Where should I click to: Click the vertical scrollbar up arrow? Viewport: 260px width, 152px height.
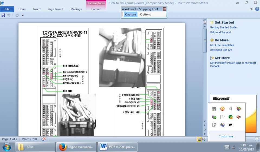click(x=205, y=27)
